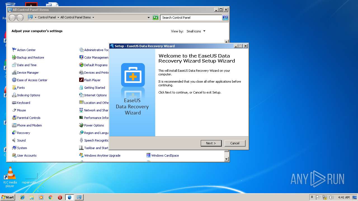Expand the Control Panel breadcrumb arrow
This screenshot has height=201, width=358.
58,17
